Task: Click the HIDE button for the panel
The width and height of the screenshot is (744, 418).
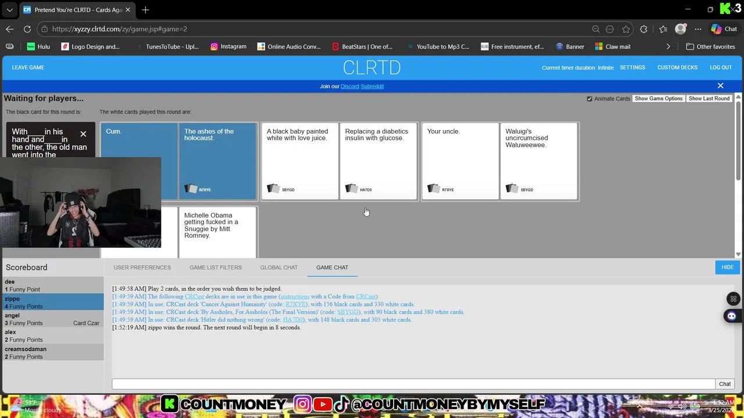Action: click(727, 267)
